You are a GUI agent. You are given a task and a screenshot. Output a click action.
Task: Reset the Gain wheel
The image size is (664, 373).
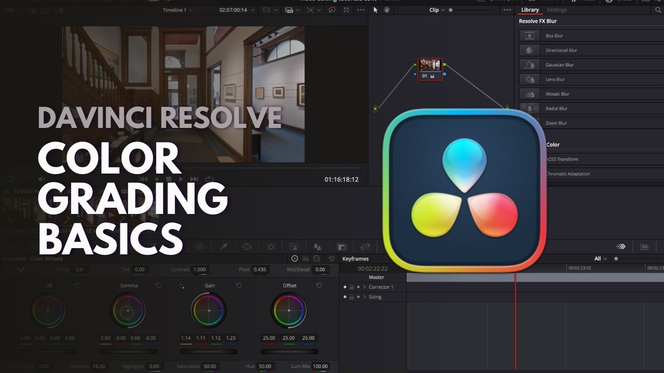point(239,285)
